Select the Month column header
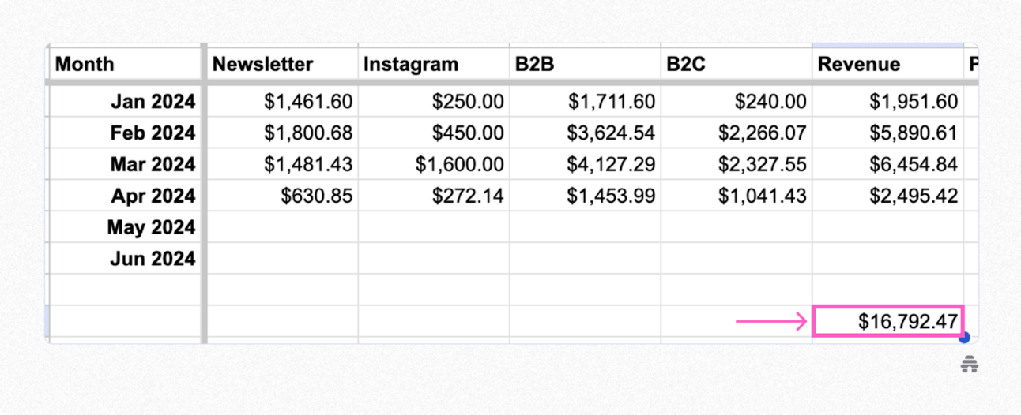The height and width of the screenshot is (415, 1021). point(125,64)
